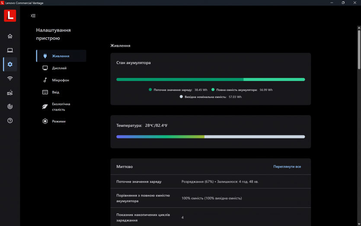
Task: Select the Живлення power tab
Action: [x=61, y=56]
